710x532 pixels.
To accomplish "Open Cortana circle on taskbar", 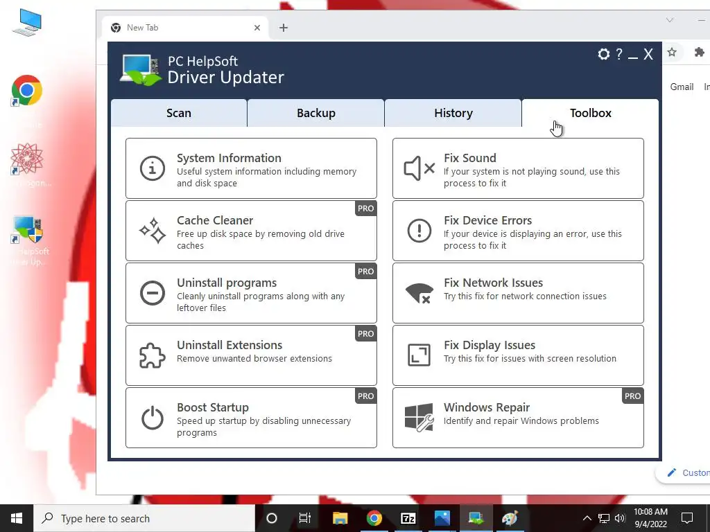I will point(272,518).
